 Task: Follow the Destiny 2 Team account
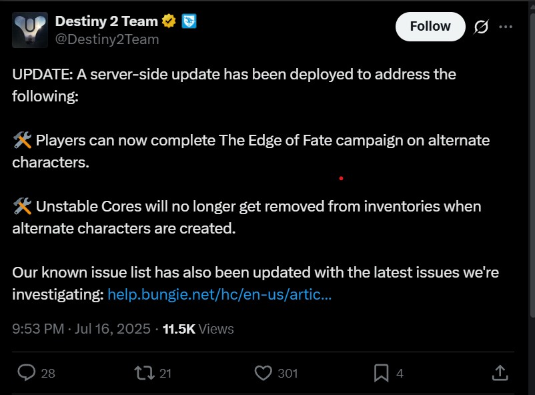pos(430,27)
